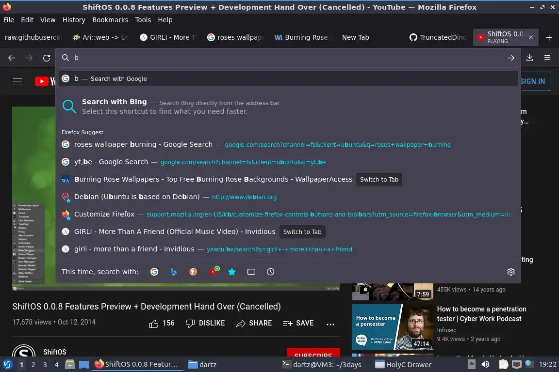Open the View menu

(x=48, y=20)
